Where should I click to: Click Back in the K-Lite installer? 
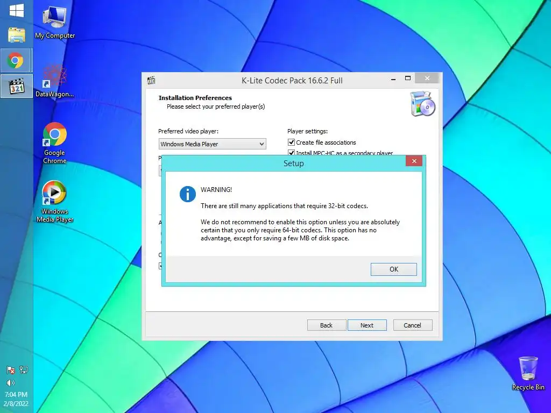point(327,325)
